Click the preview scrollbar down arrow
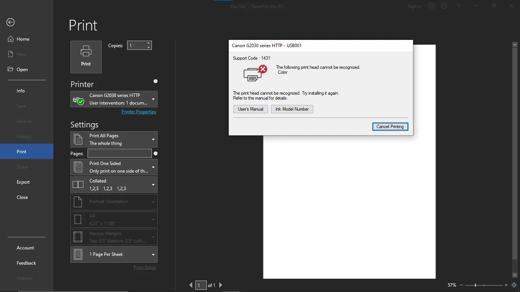 pos(515,275)
